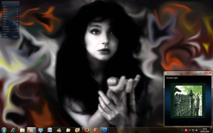Open the red swirl taskbar icon
Viewport: 213px width, 133px height.
point(96,130)
